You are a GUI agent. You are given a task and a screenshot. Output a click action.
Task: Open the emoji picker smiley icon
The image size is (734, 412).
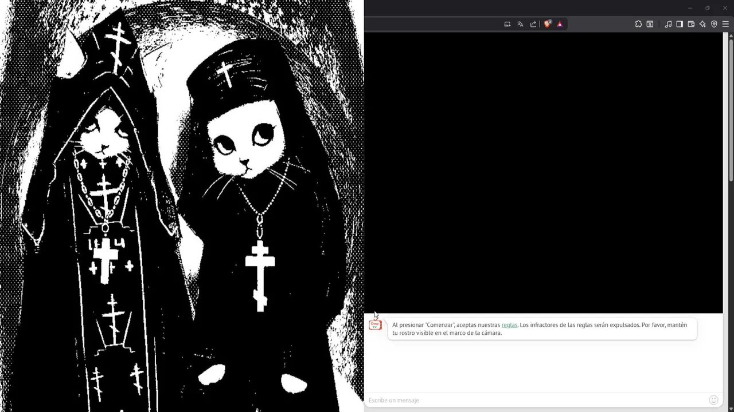click(x=713, y=400)
